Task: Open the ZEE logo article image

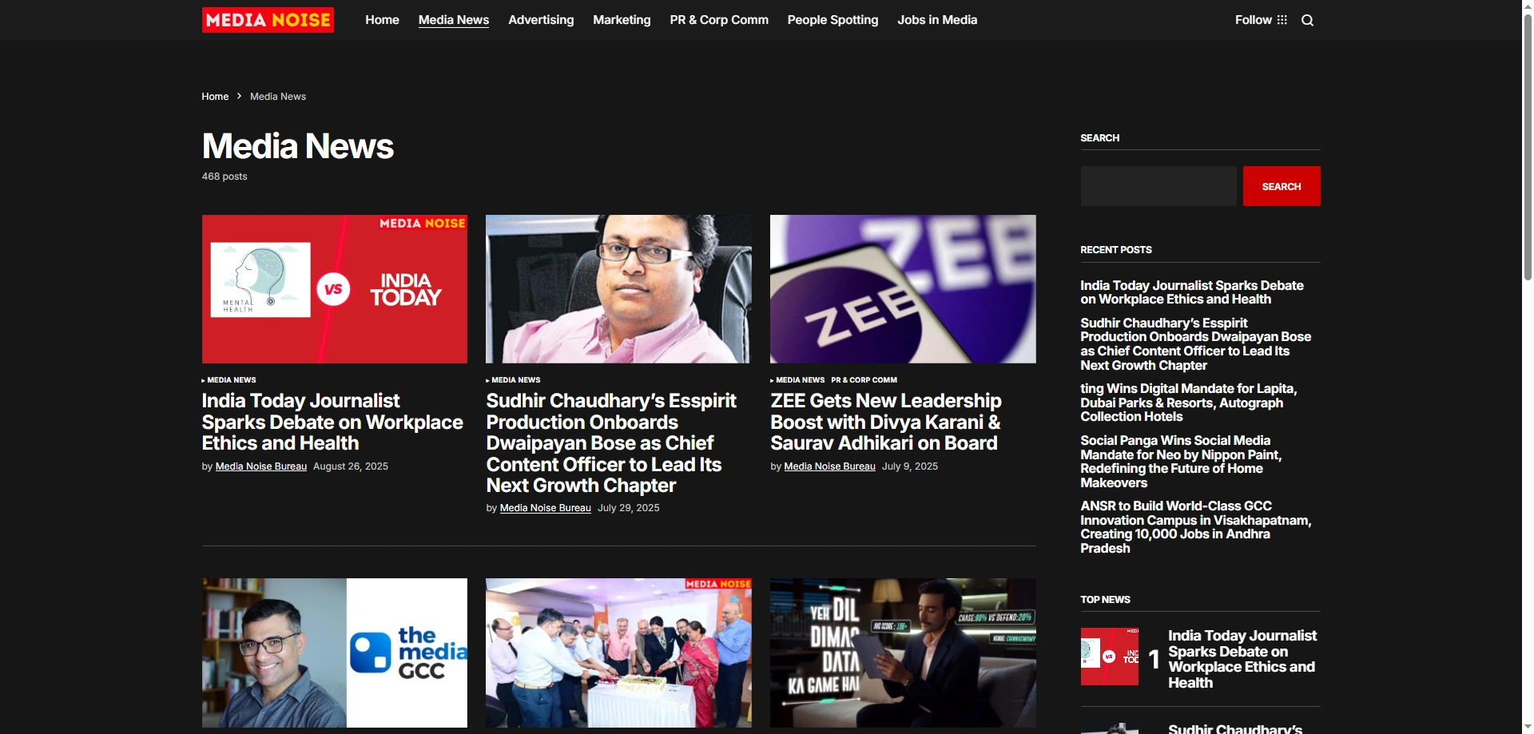Action: point(903,289)
